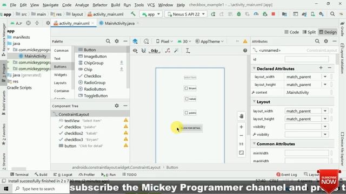Open Nexus S API 22 device dropdown
The height and width of the screenshot is (194, 346).
pos(186,14)
